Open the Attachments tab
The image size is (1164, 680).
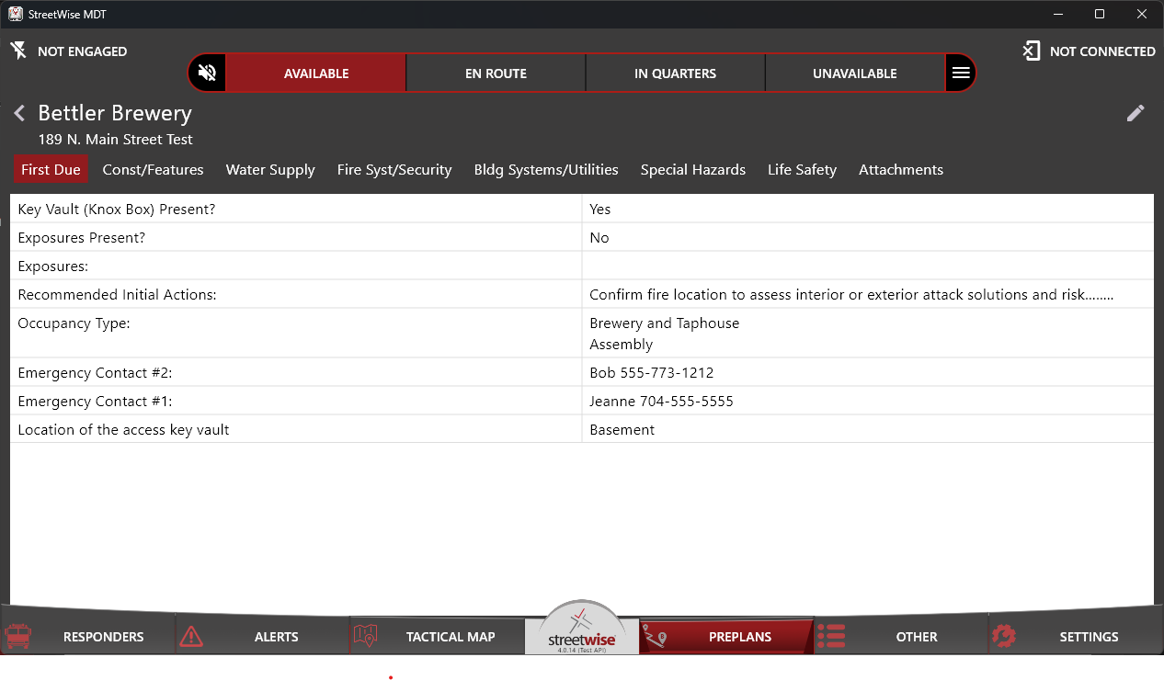(x=901, y=169)
